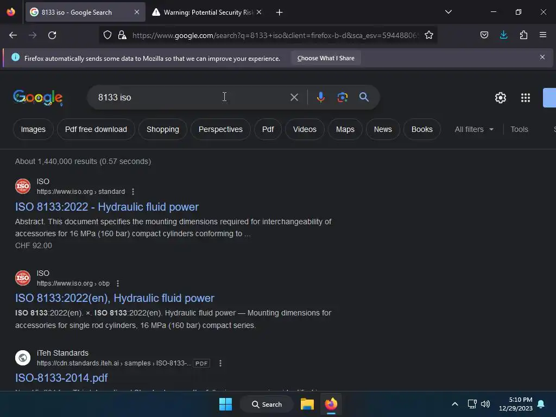Filter results by Shopping

pos(163,129)
